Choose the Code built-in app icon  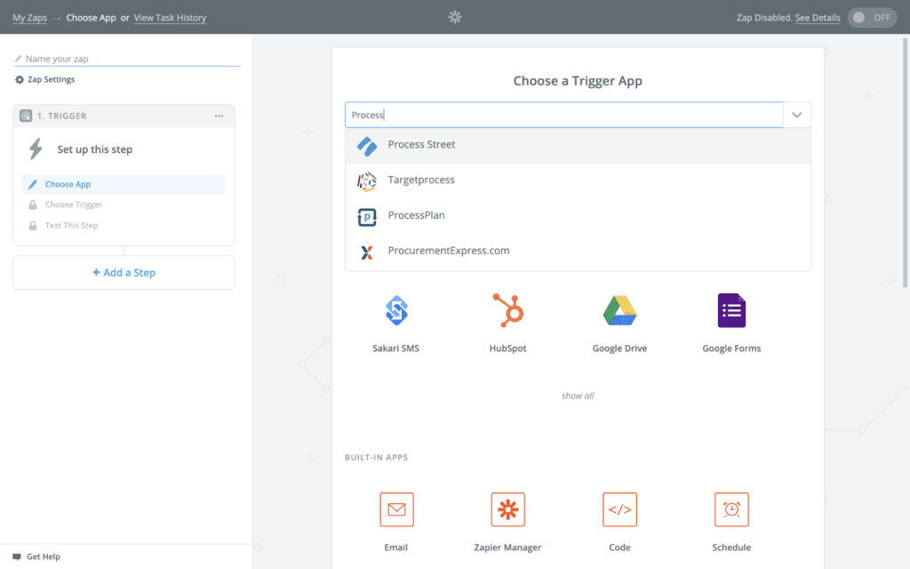[x=619, y=509]
